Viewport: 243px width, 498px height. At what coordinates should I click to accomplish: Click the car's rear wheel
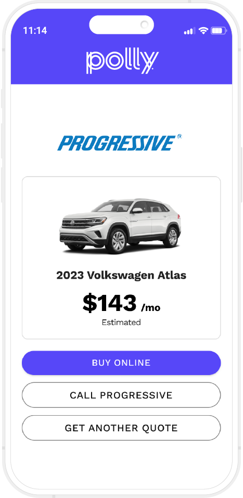tap(172, 236)
